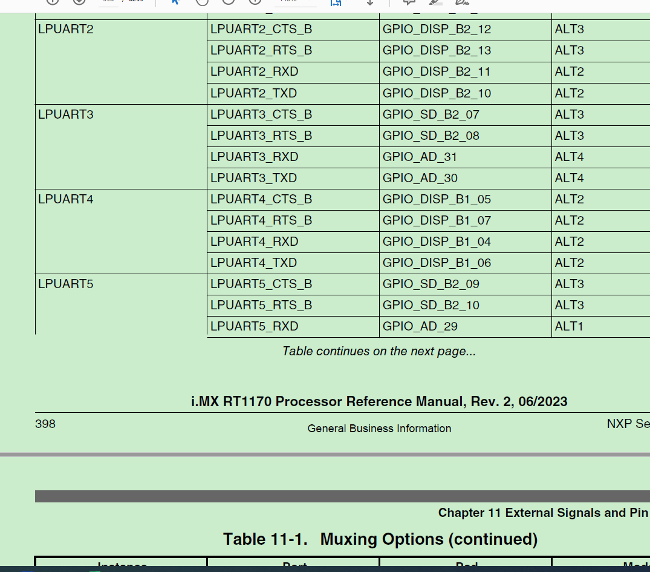The height and width of the screenshot is (572, 650).
Task: Open the add comment tool
Action: tap(408, 3)
